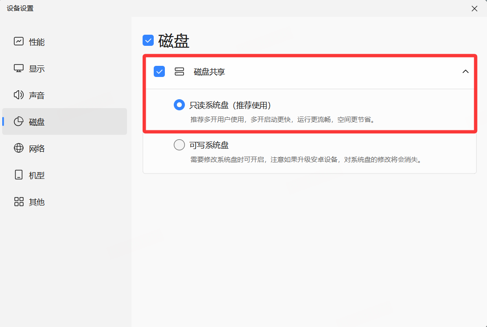The width and height of the screenshot is (487, 327).
Task: Click the 磁盘 pie-chart icon in sidebar
Action: tap(19, 122)
